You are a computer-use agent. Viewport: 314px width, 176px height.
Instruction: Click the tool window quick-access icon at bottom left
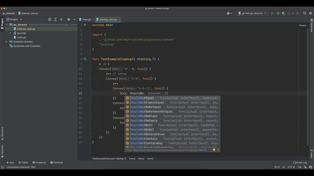pos(2,167)
